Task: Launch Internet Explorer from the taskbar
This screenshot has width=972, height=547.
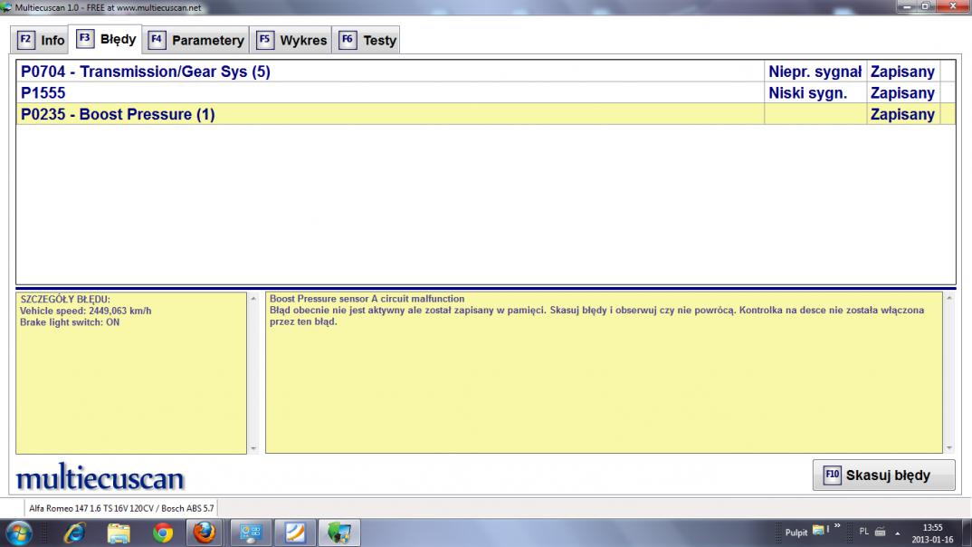Action: [74, 533]
